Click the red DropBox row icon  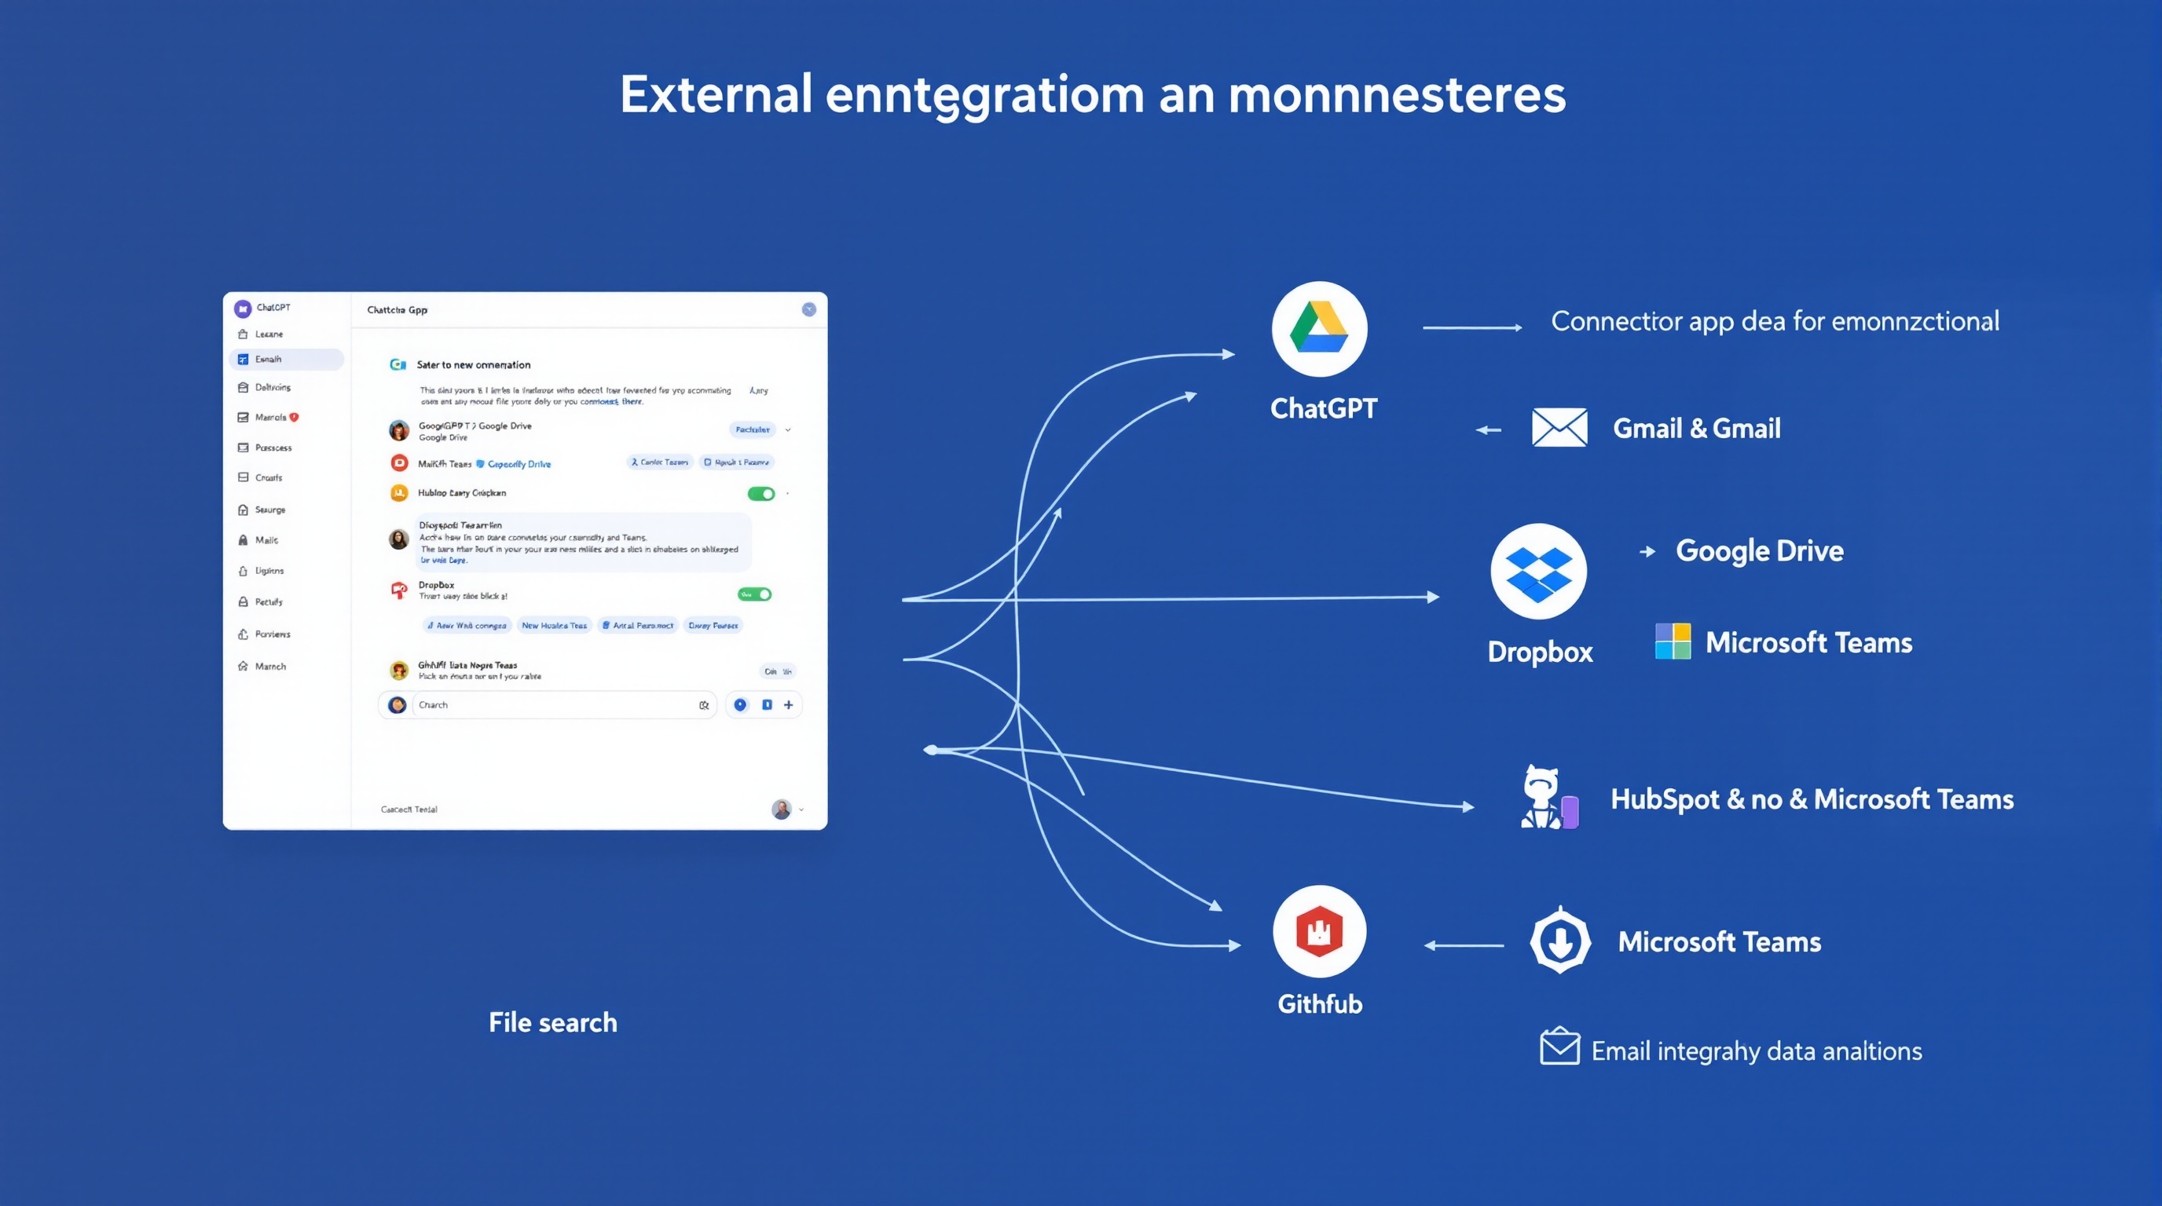400,590
